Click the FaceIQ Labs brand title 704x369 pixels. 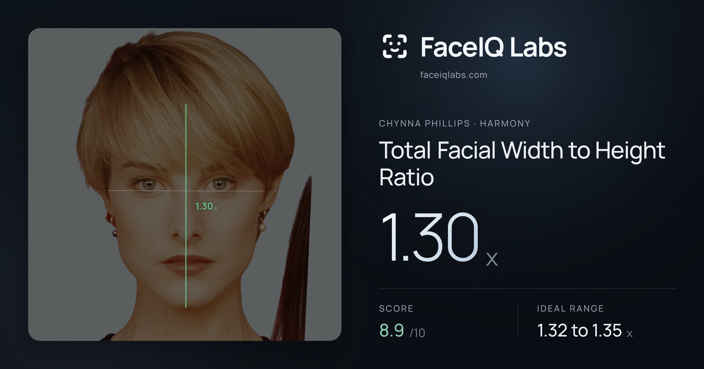pos(493,47)
